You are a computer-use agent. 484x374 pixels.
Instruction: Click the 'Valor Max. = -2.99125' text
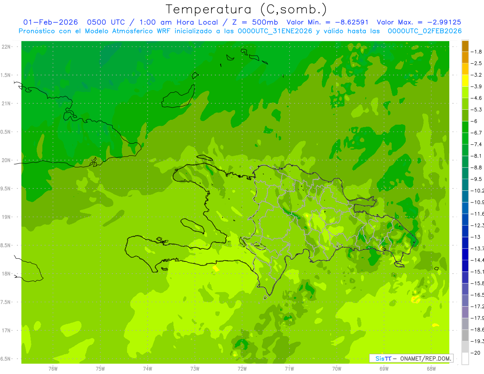(x=419, y=22)
